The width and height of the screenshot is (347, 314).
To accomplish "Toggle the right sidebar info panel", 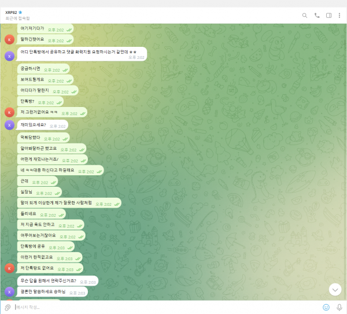I will coord(328,16).
